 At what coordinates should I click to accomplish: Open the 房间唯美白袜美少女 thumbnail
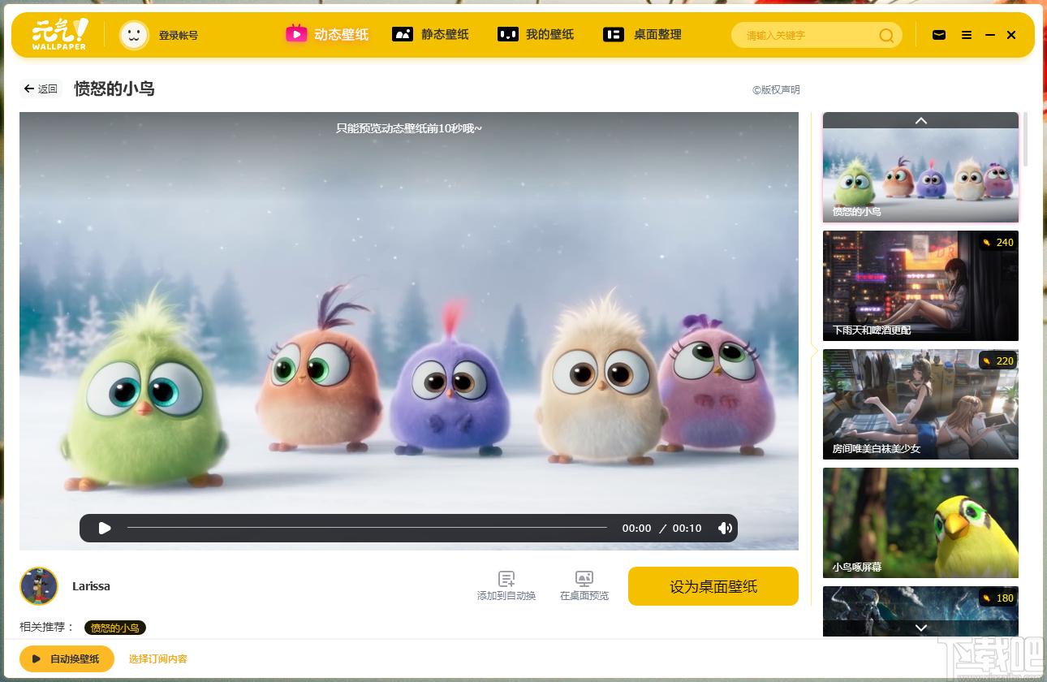click(920, 404)
